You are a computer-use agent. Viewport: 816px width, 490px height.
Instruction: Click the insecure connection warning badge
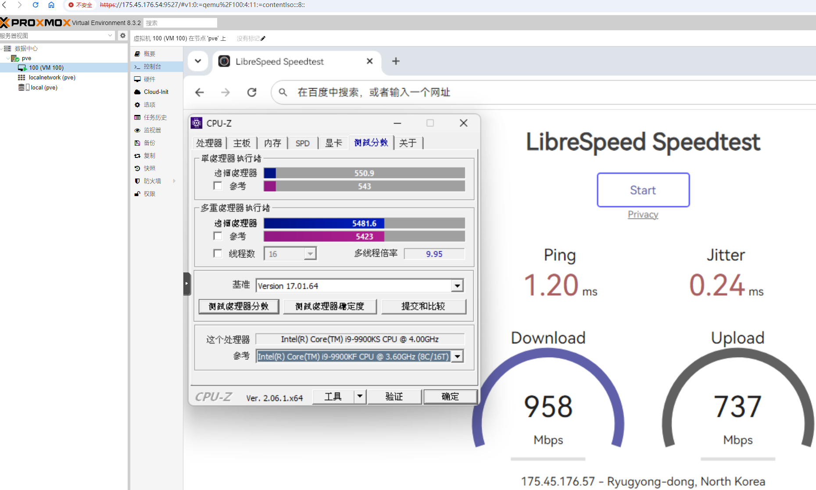[x=80, y=5]
